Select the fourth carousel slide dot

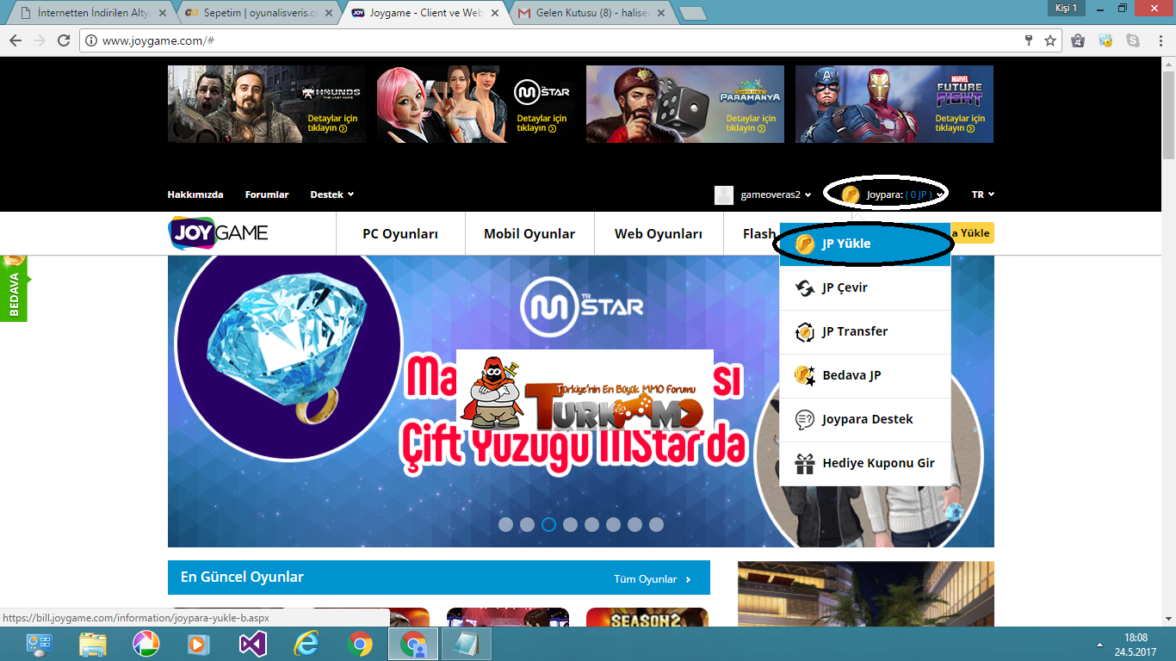[570, 524]
